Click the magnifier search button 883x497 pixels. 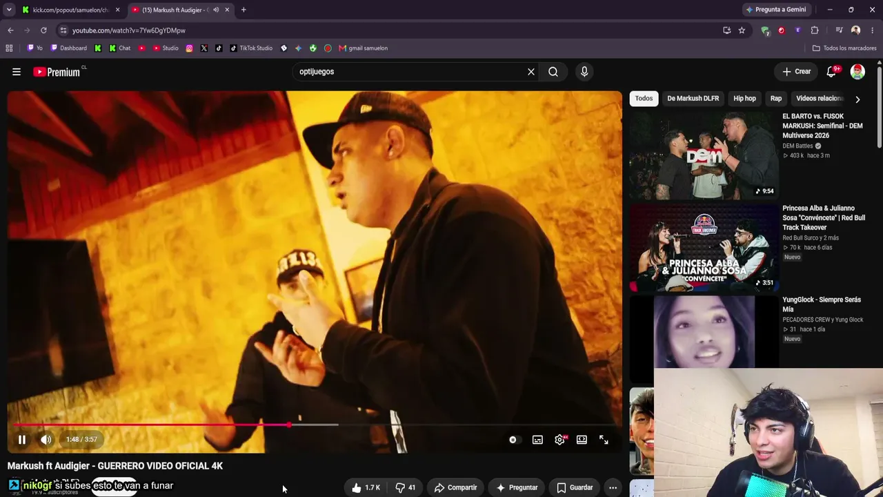[553, 72]
